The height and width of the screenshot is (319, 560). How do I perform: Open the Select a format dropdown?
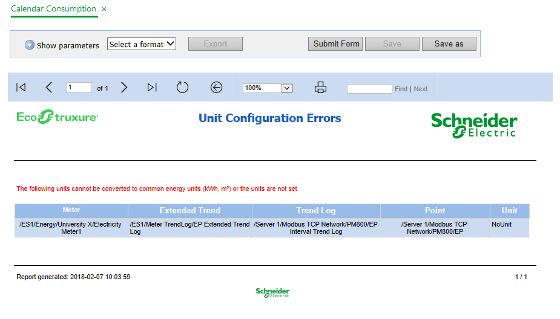(142, 44)
